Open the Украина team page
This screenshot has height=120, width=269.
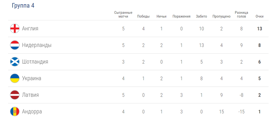pos(31,78)
